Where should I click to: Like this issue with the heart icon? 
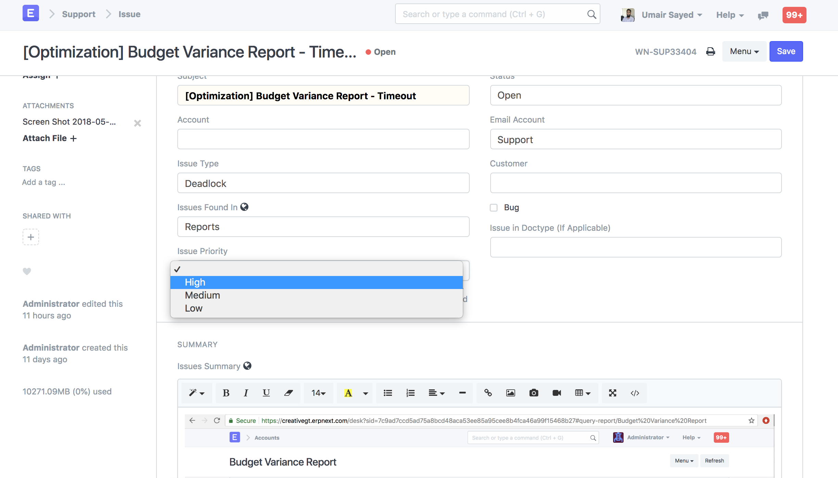[x=27, y=271]
